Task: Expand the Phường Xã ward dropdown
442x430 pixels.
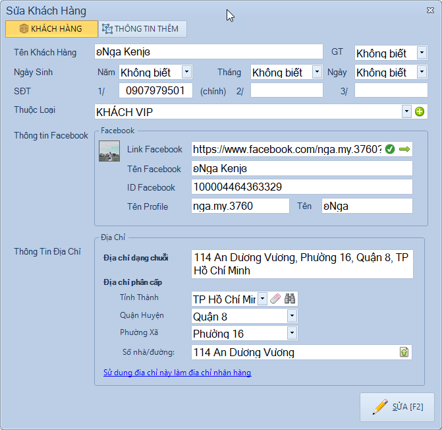Action: (x=292, y=333)
